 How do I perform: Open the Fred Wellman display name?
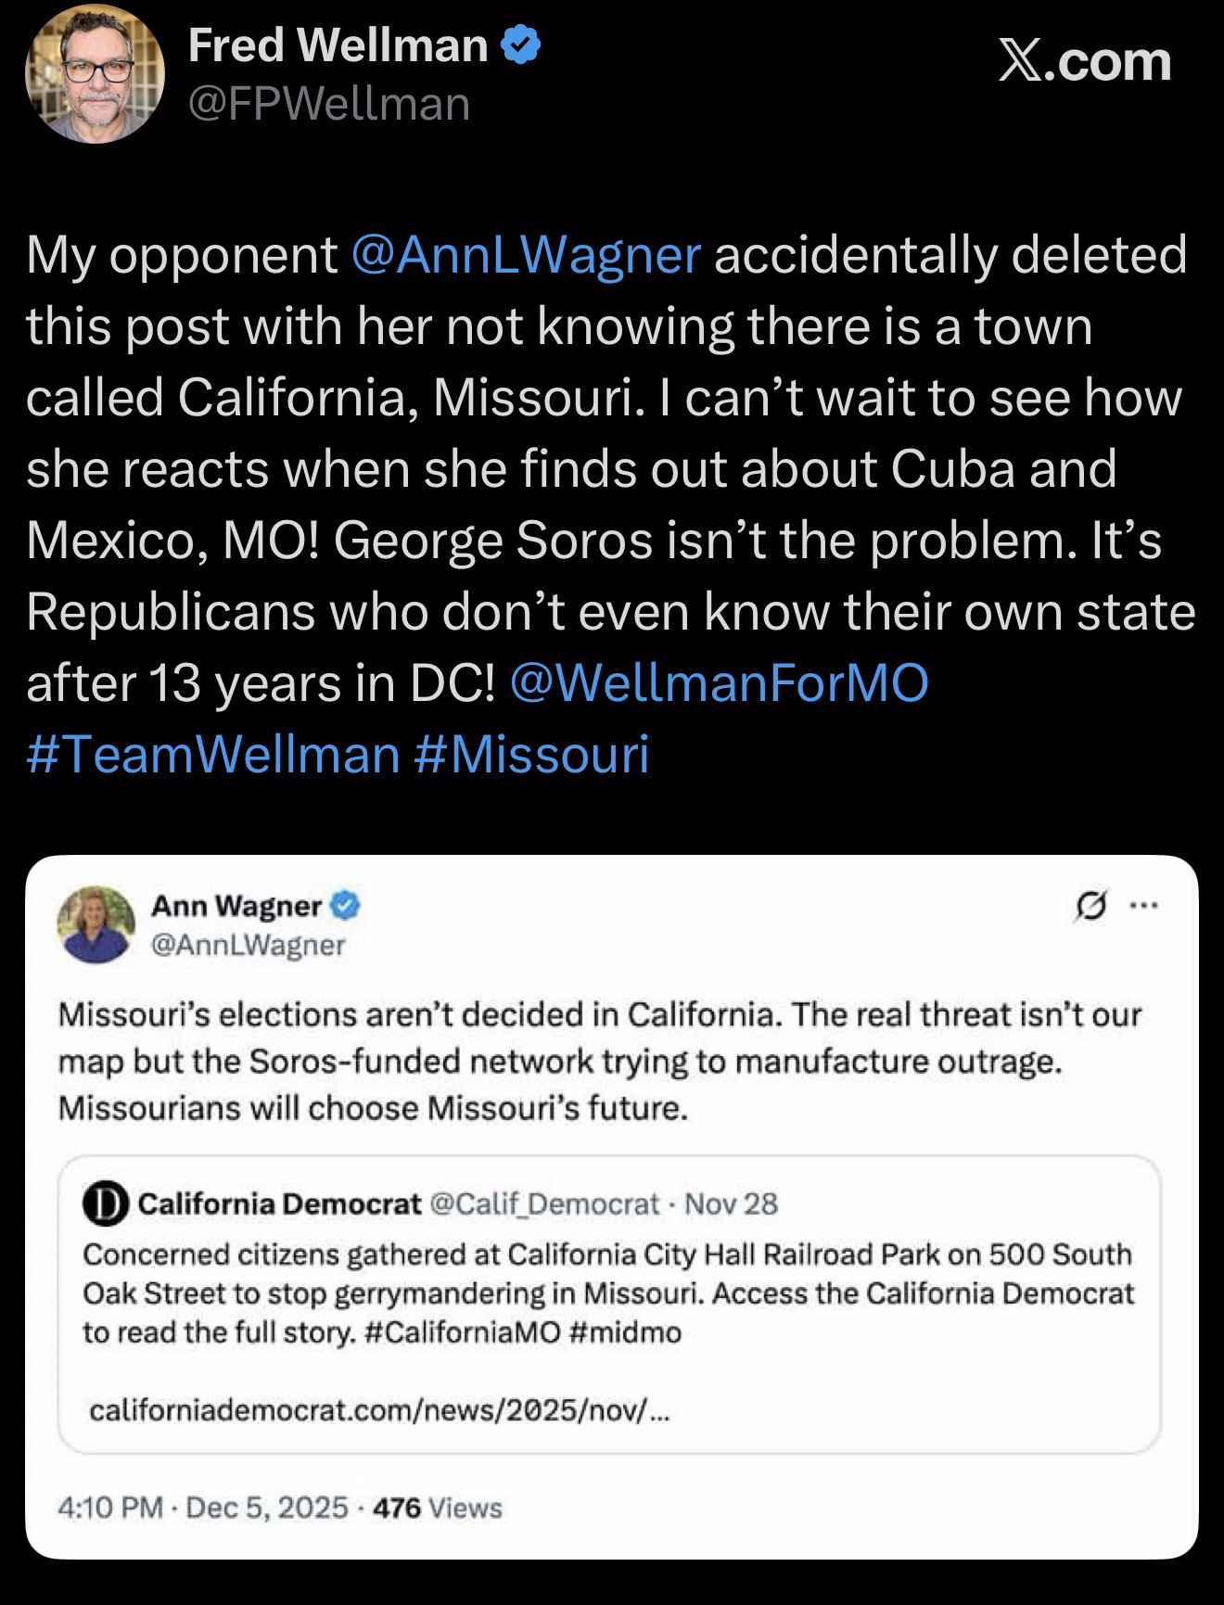click(338, 45)
